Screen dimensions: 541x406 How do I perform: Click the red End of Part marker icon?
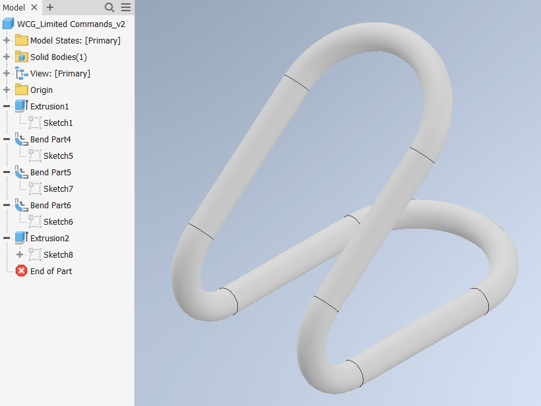tap(21, 271)
